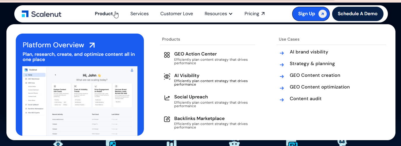401x146 pixels.
Task: Click the arrow icon next to Pricing
Action: coord(263,14)
